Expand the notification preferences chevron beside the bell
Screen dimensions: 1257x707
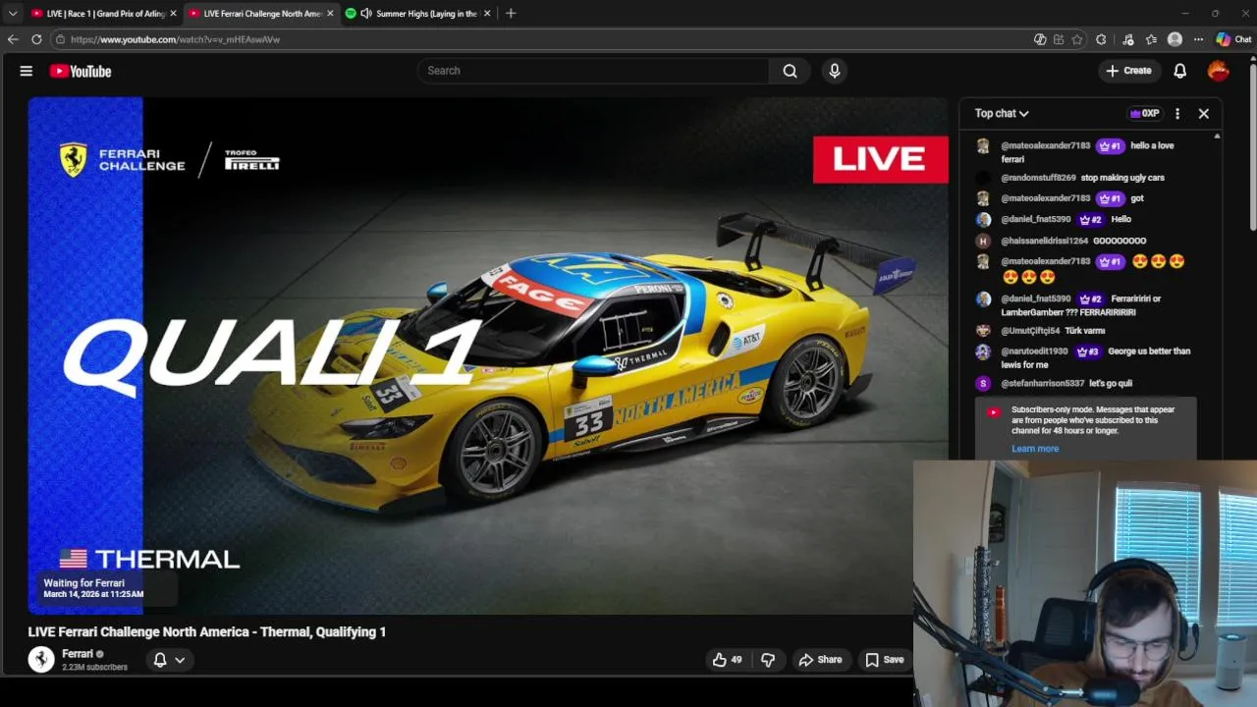click(180, 660)
